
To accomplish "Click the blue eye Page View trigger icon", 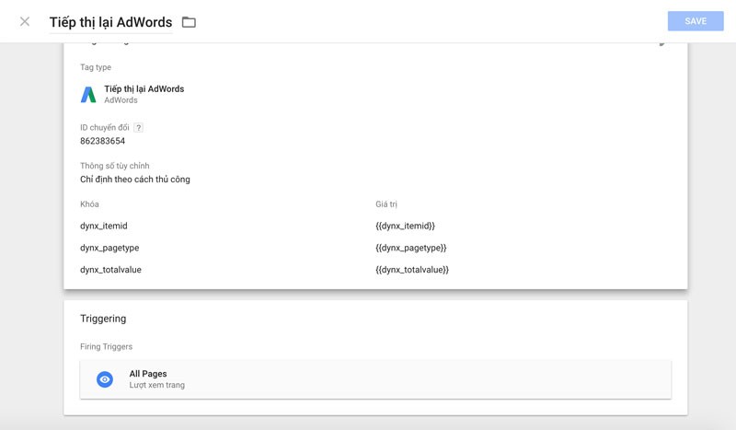I will [105, 379].
